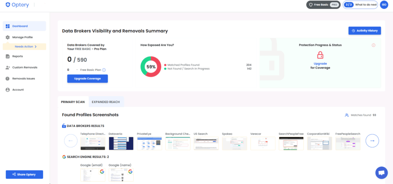Click the Google icon by Search Engine Results
This screenshot has height=184, width=393.
(x=64, y=157)
